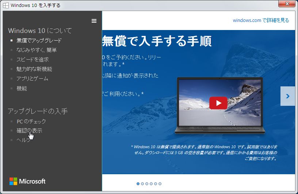Select second page indicator dot
Viewport: 298px width, 194px height.
click(x=142, y=184)
